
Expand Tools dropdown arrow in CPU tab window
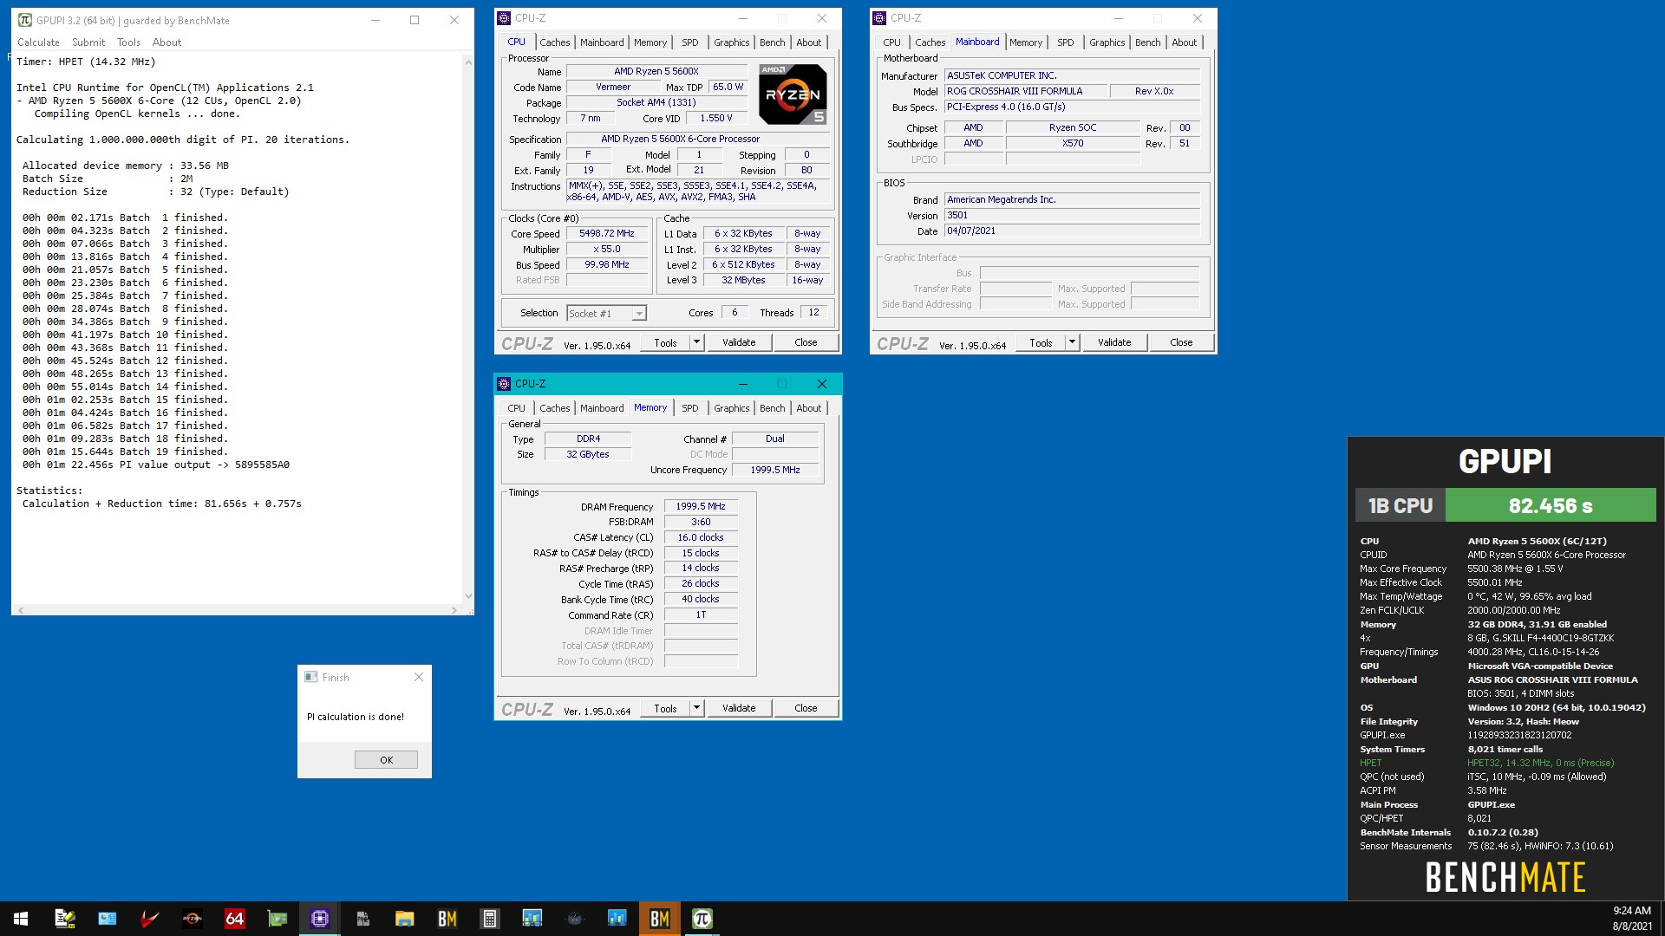coord(696,342)
